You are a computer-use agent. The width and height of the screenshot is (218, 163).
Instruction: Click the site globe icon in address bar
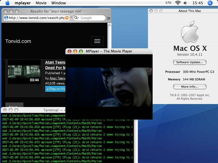[6, 18]
